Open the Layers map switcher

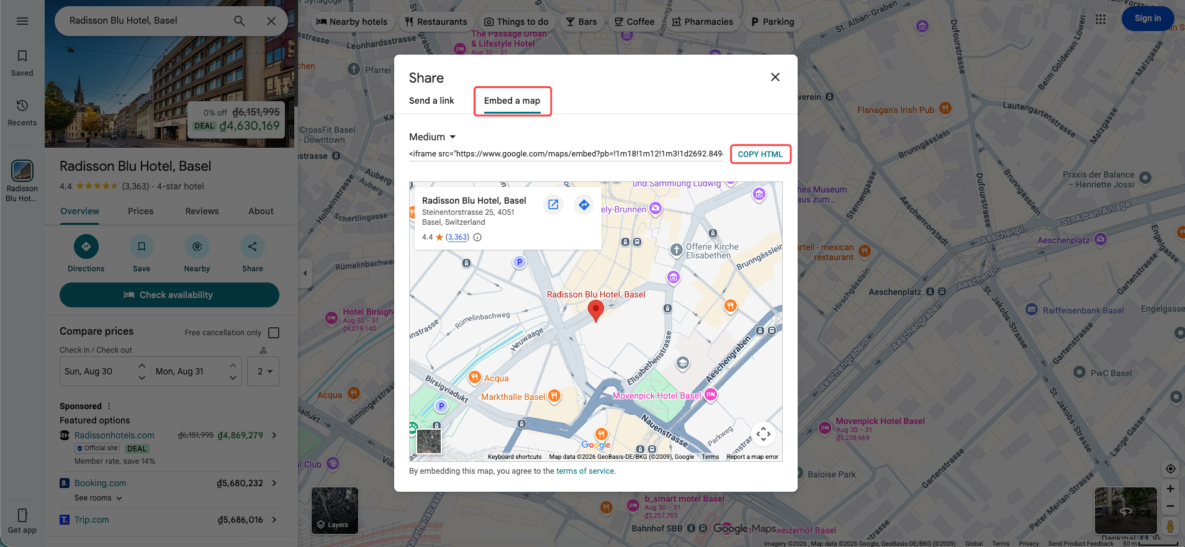click(335, 511)
